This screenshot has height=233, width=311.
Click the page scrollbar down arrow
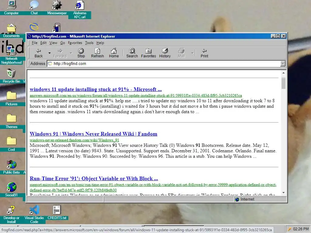283,193
